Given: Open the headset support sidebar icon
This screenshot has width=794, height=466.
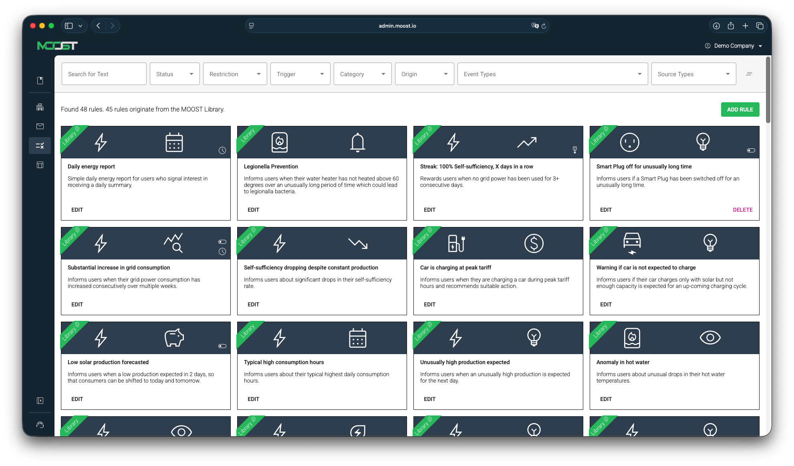Looking at the screenshot, I should point(40,425).
